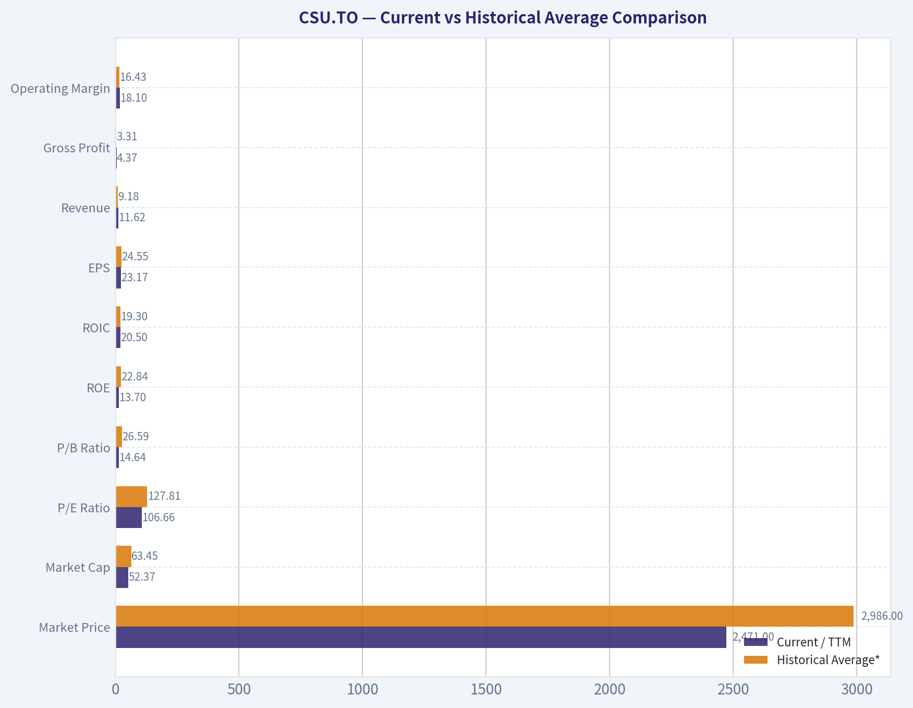Image resolution: width=913 pixels, height=708 pixels.
Task: Click the 20.50 ROIC value
Action: 134,338
